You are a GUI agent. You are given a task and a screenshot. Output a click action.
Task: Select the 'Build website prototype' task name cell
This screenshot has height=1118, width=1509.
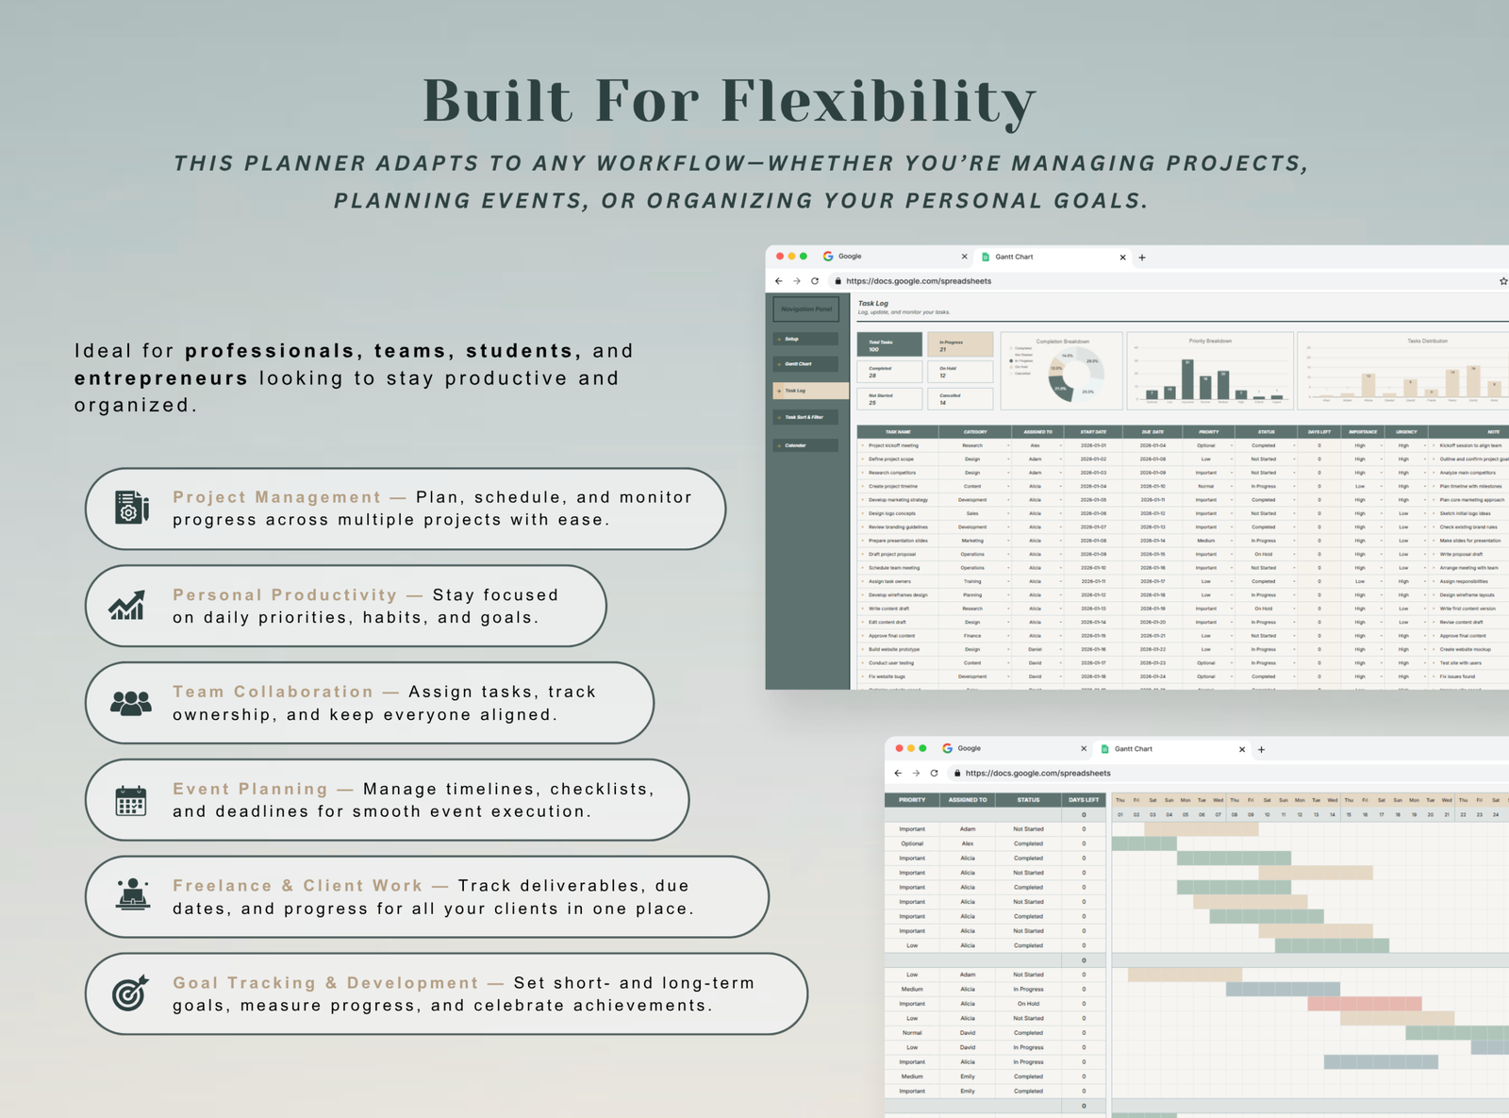tap(898, 649)
